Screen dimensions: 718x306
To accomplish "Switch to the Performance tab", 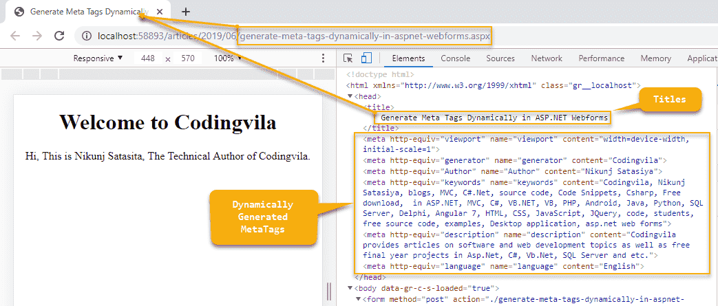I will [x=601, y=58].
